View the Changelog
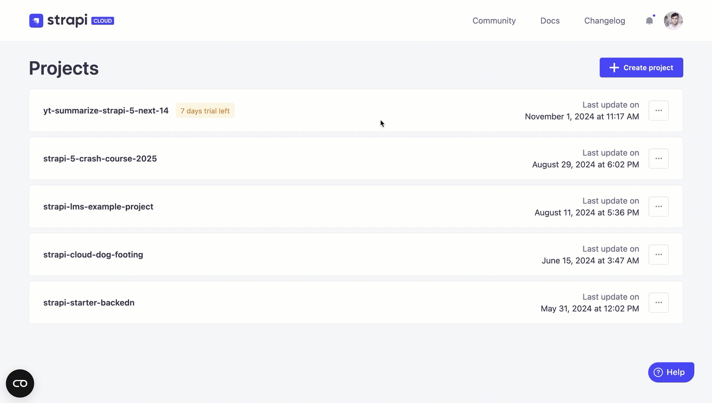712x403 pixels. [x=605, y=21]
